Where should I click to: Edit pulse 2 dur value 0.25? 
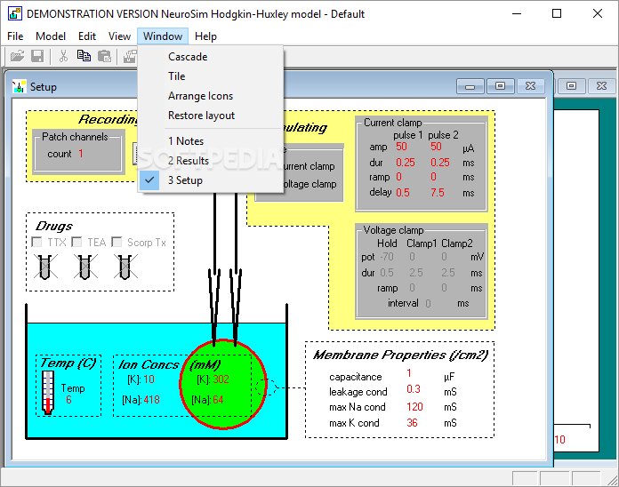[x=440, y=163]
